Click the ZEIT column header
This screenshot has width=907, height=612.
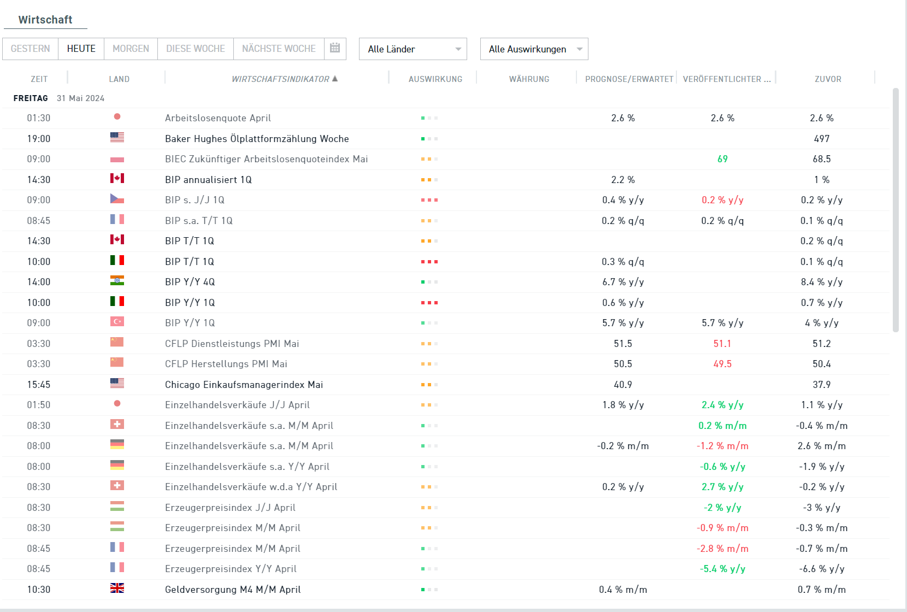[39, 79]
